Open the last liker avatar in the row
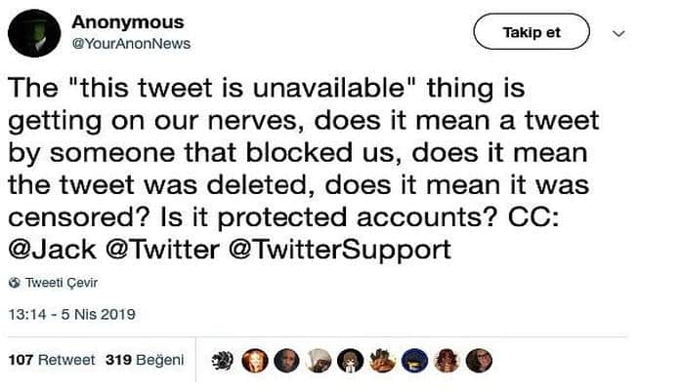This screenshot has height=390, width=682. point(479,360)
